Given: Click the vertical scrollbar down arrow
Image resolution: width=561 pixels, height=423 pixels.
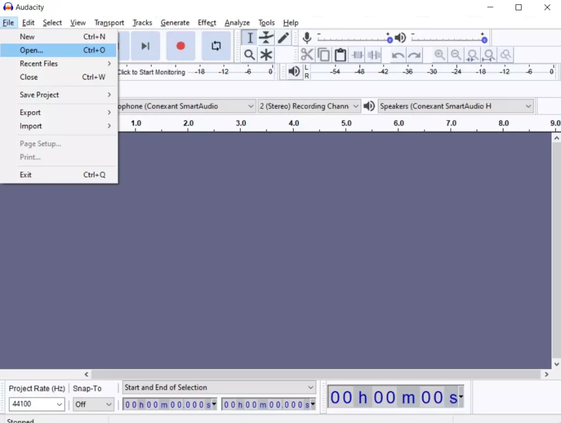Looking at the screenshot, I should coord(557,364).
